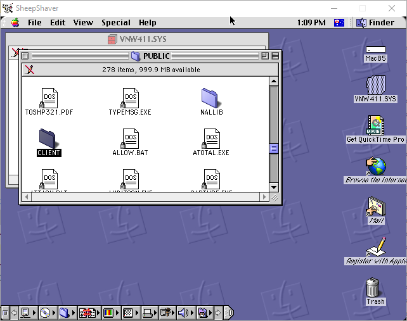Click the PUBLIC window close box
Screen dimensions: 407x321
click(x=25, y=56)
